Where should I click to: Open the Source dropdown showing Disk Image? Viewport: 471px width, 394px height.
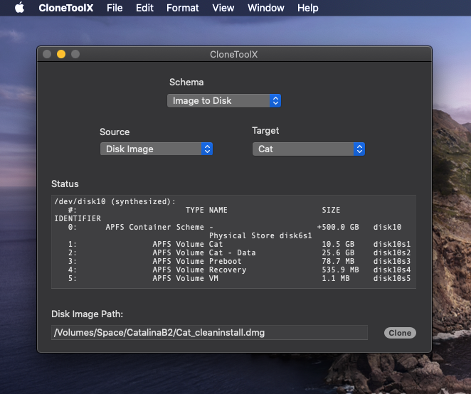(157, 149)
